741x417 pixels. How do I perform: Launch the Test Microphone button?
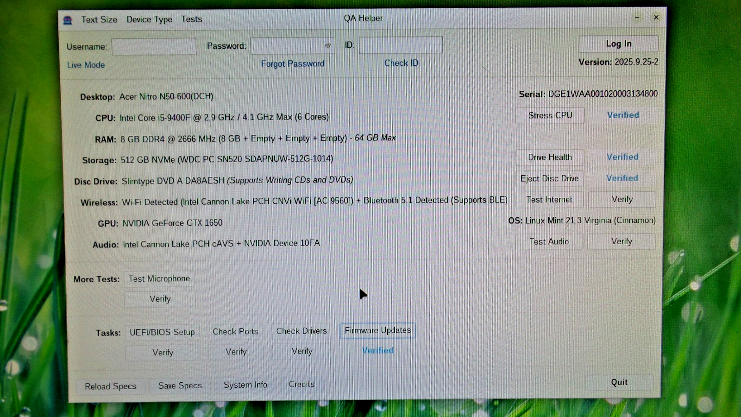159,278
